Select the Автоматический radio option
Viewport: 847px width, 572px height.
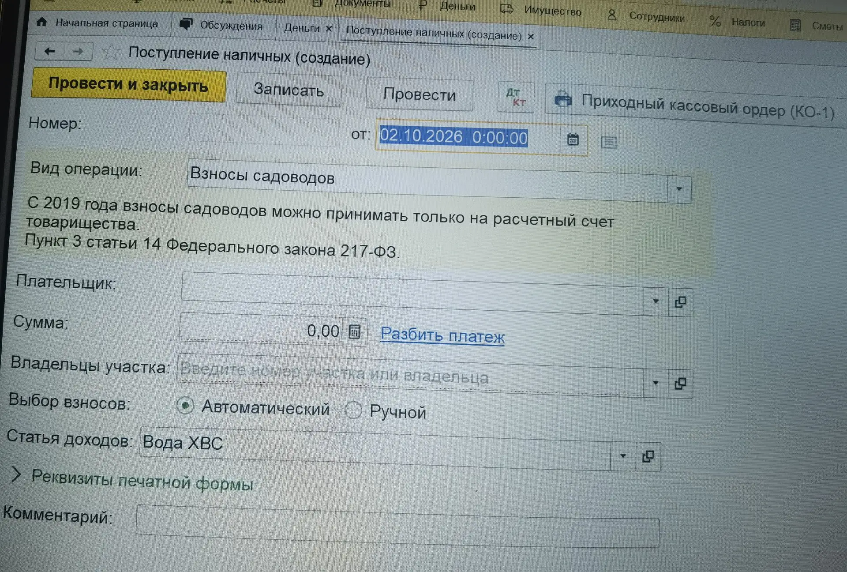tap(185, 405)
